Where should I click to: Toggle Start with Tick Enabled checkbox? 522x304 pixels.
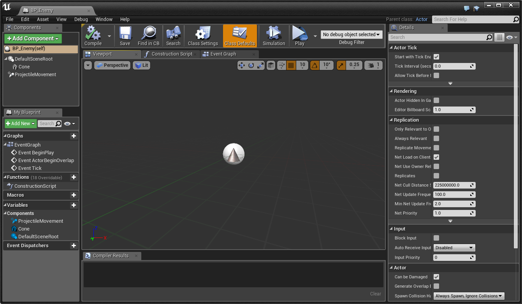click(436, 57)
